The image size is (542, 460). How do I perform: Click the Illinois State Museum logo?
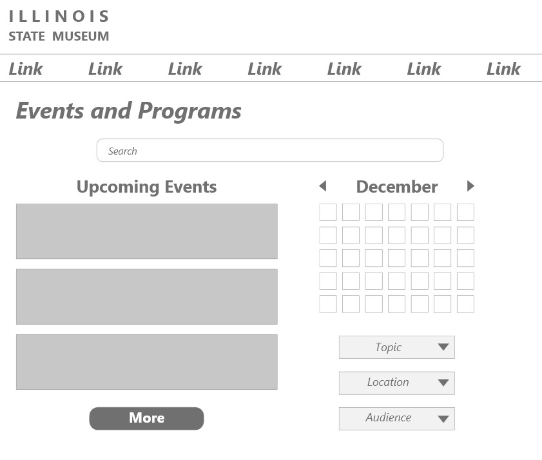pos(59,26)
